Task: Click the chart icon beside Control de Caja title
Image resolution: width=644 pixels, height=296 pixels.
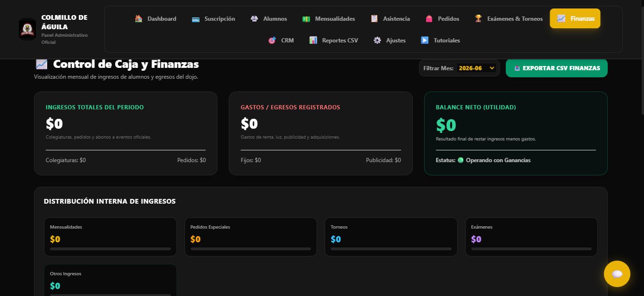Action: pos(42,64)
